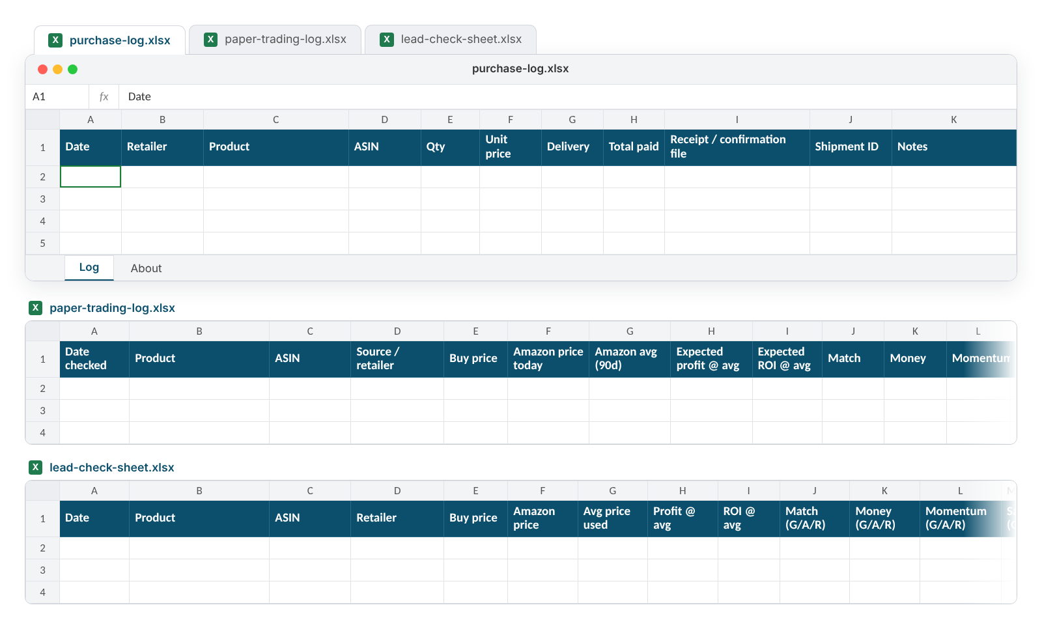Viewport: 1042px width, 629px height.
Task: Click Momentum (G/A/R) header cell
Action: click(x=961, y=518)
